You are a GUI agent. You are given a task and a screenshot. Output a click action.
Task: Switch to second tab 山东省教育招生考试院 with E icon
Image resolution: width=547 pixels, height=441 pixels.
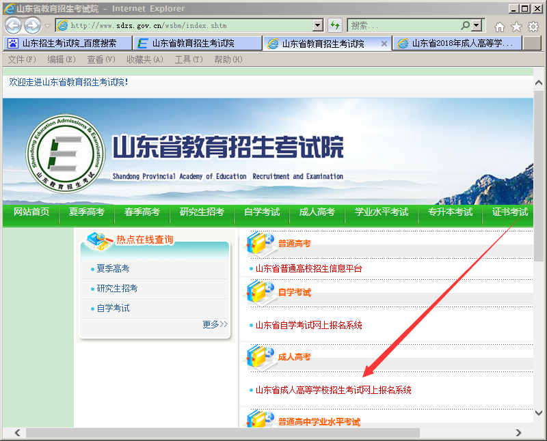pyautogui.click(x=198, y=43)
